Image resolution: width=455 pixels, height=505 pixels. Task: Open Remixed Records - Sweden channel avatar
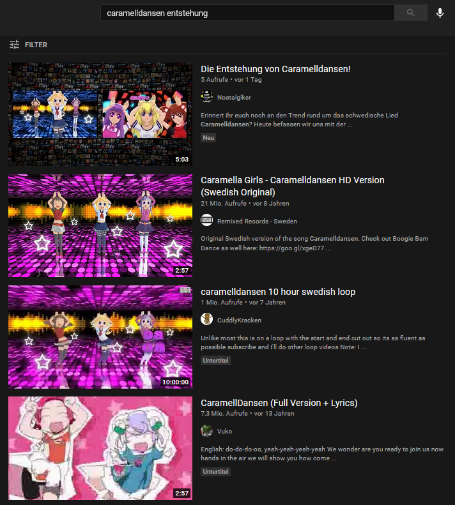coord(206,221)
